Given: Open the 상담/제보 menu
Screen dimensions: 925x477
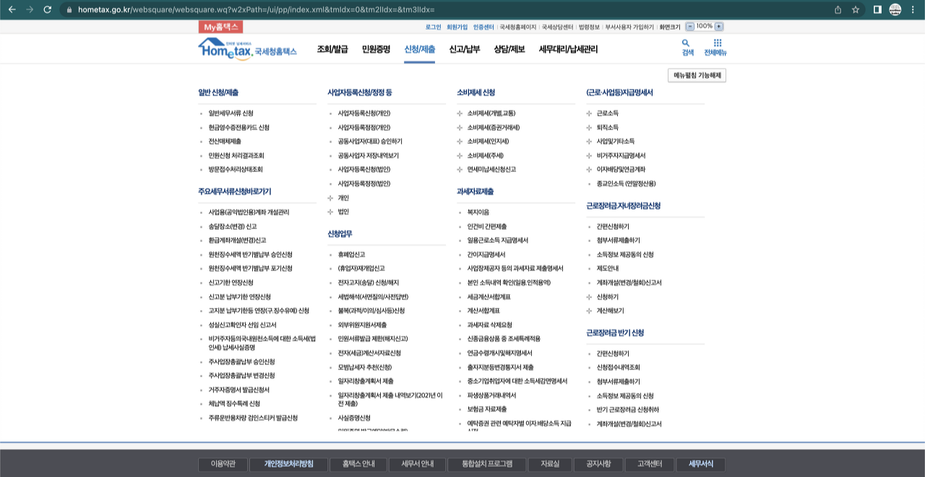Looking at the screenshot, I should pos(509,48).
